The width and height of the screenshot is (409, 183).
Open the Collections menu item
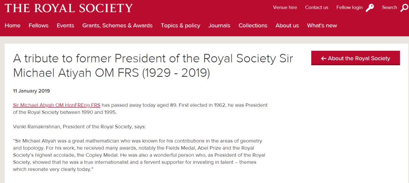pos(253,25)
